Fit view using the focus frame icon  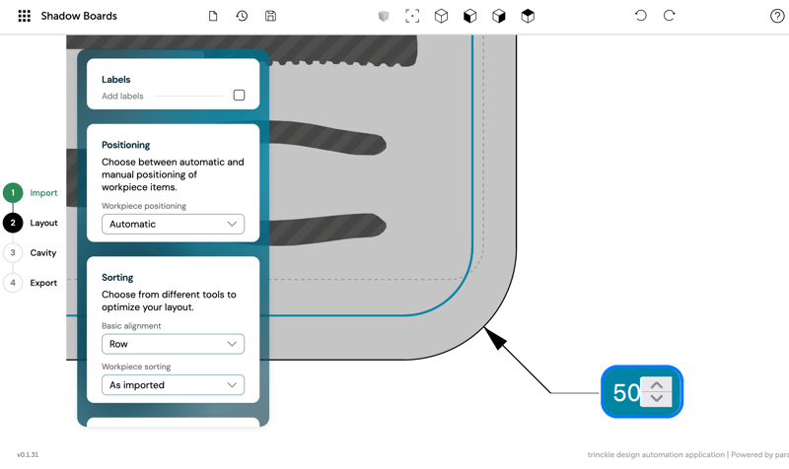click(x=412, y=16)
